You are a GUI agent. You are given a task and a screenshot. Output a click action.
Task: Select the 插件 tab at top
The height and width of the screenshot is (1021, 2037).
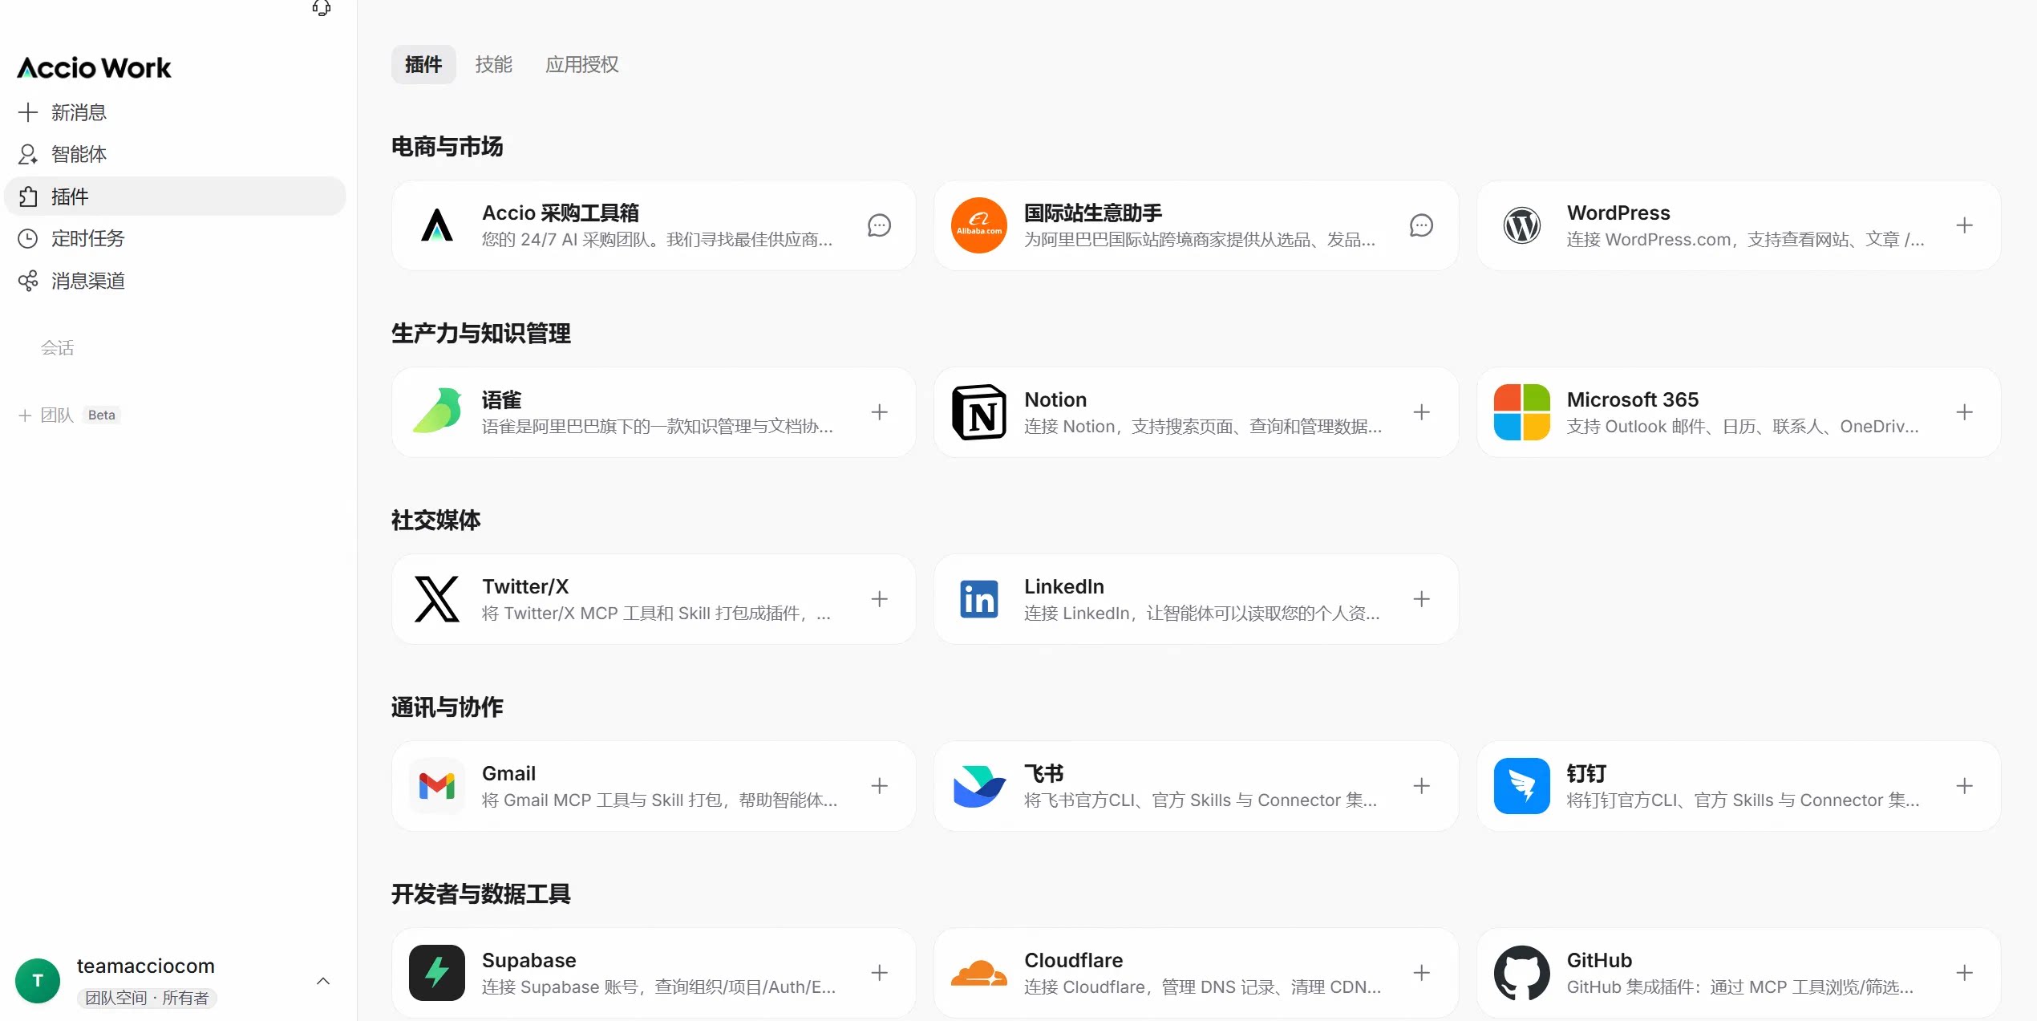click(423, 64)
